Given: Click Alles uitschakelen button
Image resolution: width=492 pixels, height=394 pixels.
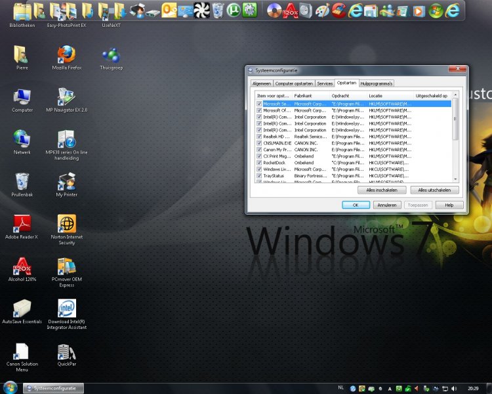Looking at the screenshot, I should (x=434, y=190).
